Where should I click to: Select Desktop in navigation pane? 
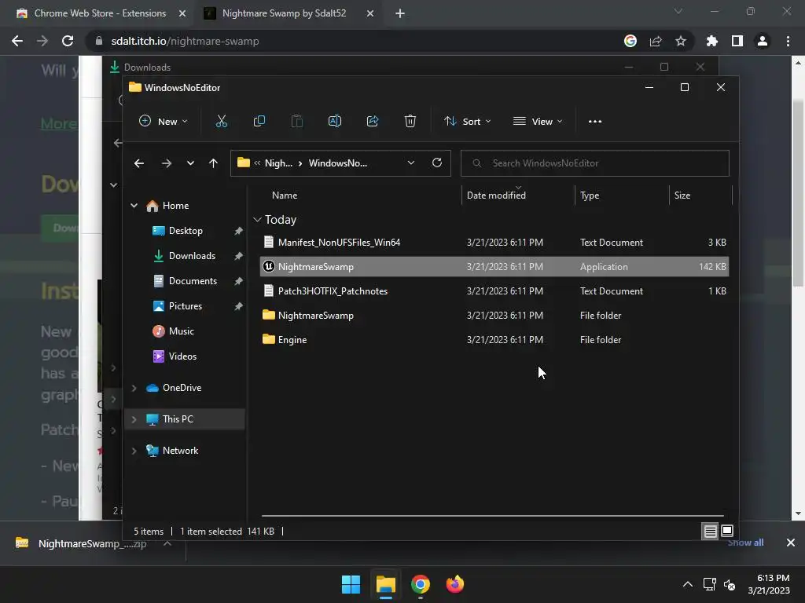(186, 231)
